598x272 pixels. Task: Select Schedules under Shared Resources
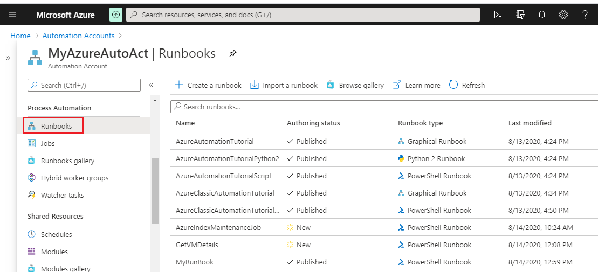pos(56,234)
